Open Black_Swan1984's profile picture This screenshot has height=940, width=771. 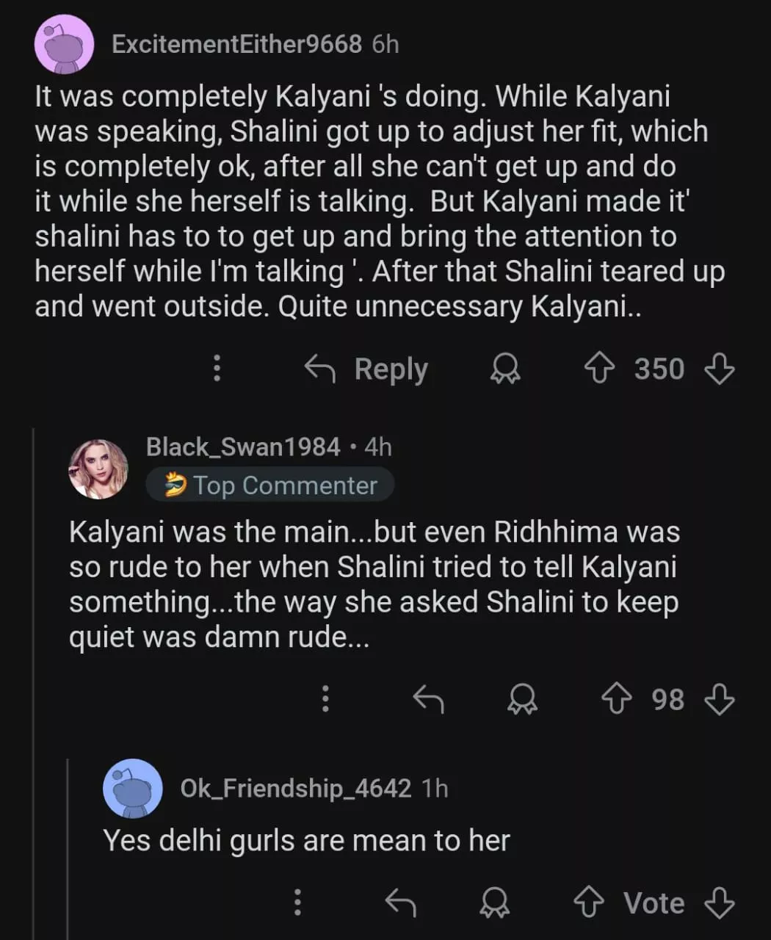pyautogui.click(x=98, y=469)
